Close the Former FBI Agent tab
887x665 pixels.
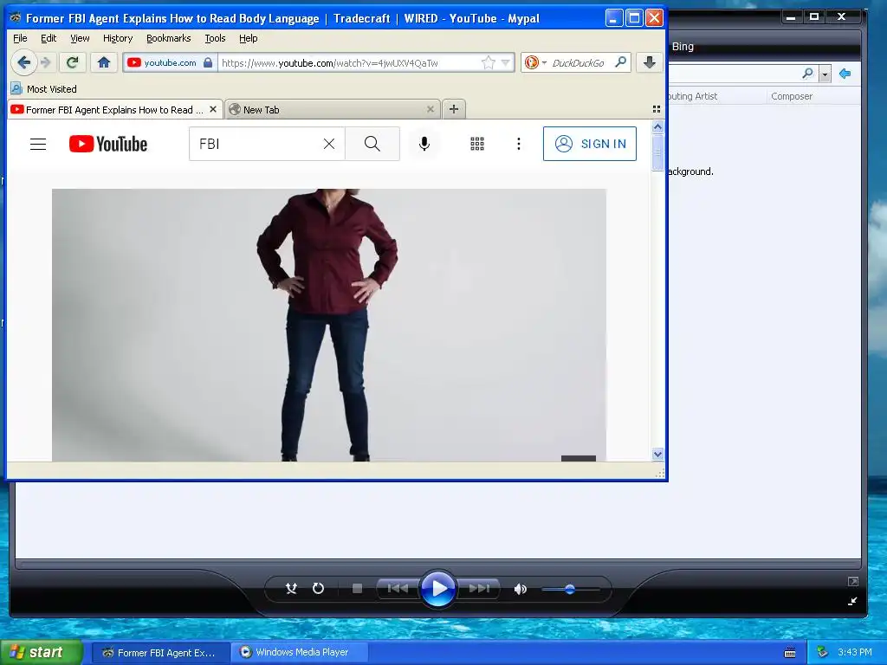click(213, 109)
